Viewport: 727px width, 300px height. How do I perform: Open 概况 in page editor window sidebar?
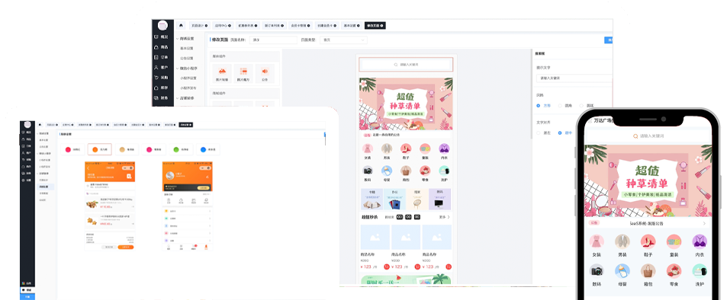[x=161, y=37]
